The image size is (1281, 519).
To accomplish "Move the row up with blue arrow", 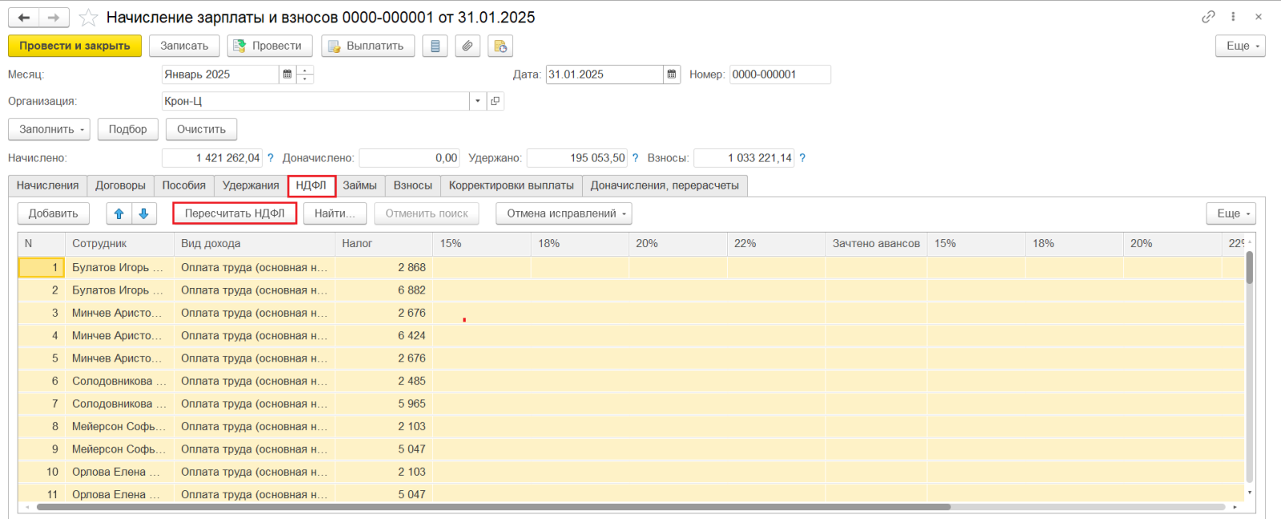I will click(119, 214).
